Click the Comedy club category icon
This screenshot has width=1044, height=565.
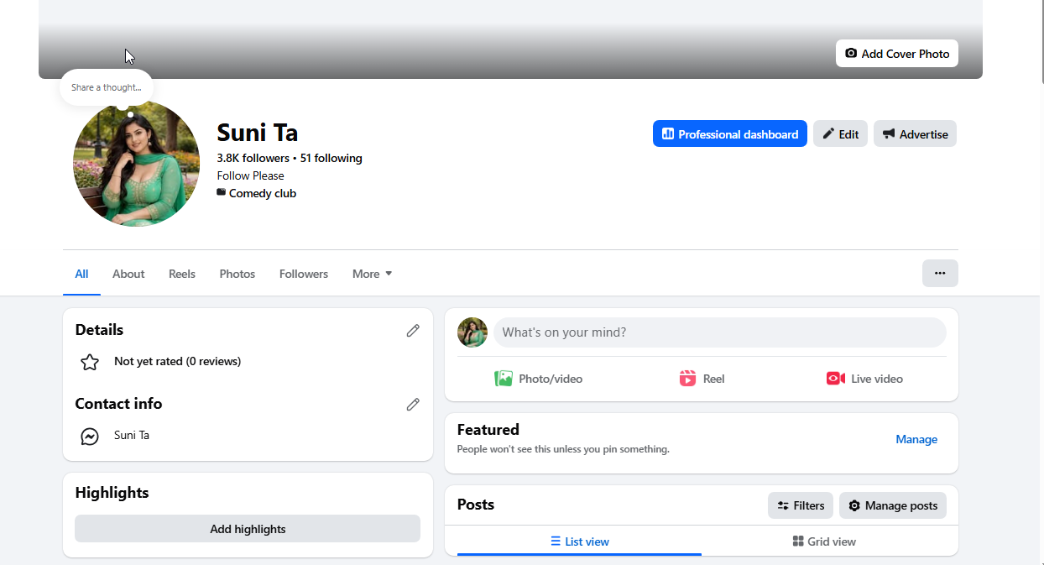point(222,192)
